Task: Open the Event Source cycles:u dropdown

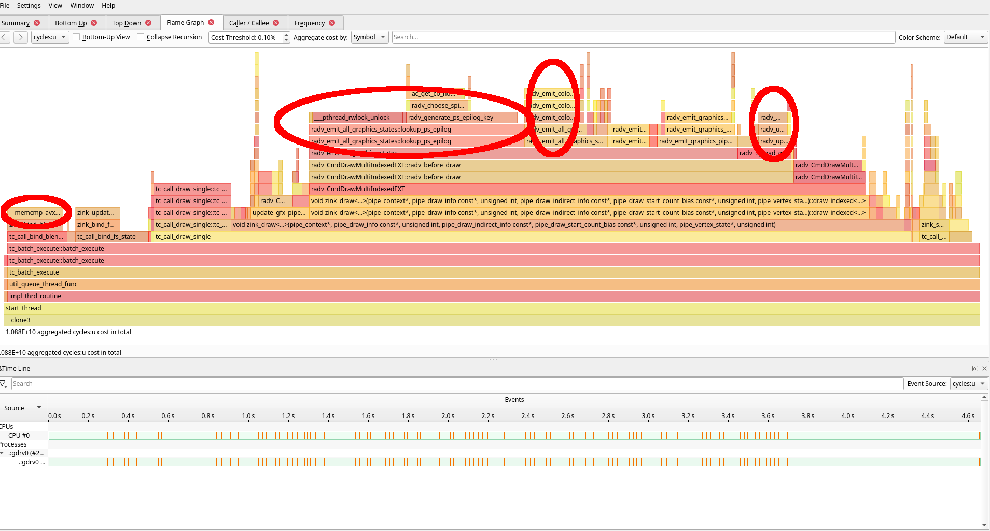Action: (x=969, y=384)
